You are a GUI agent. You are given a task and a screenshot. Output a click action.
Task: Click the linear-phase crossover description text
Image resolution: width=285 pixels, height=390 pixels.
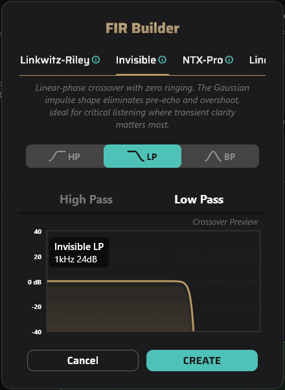tap(142, 106)
